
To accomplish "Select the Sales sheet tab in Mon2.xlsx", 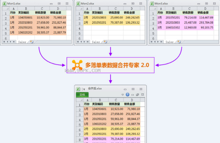I will [96, 42].
